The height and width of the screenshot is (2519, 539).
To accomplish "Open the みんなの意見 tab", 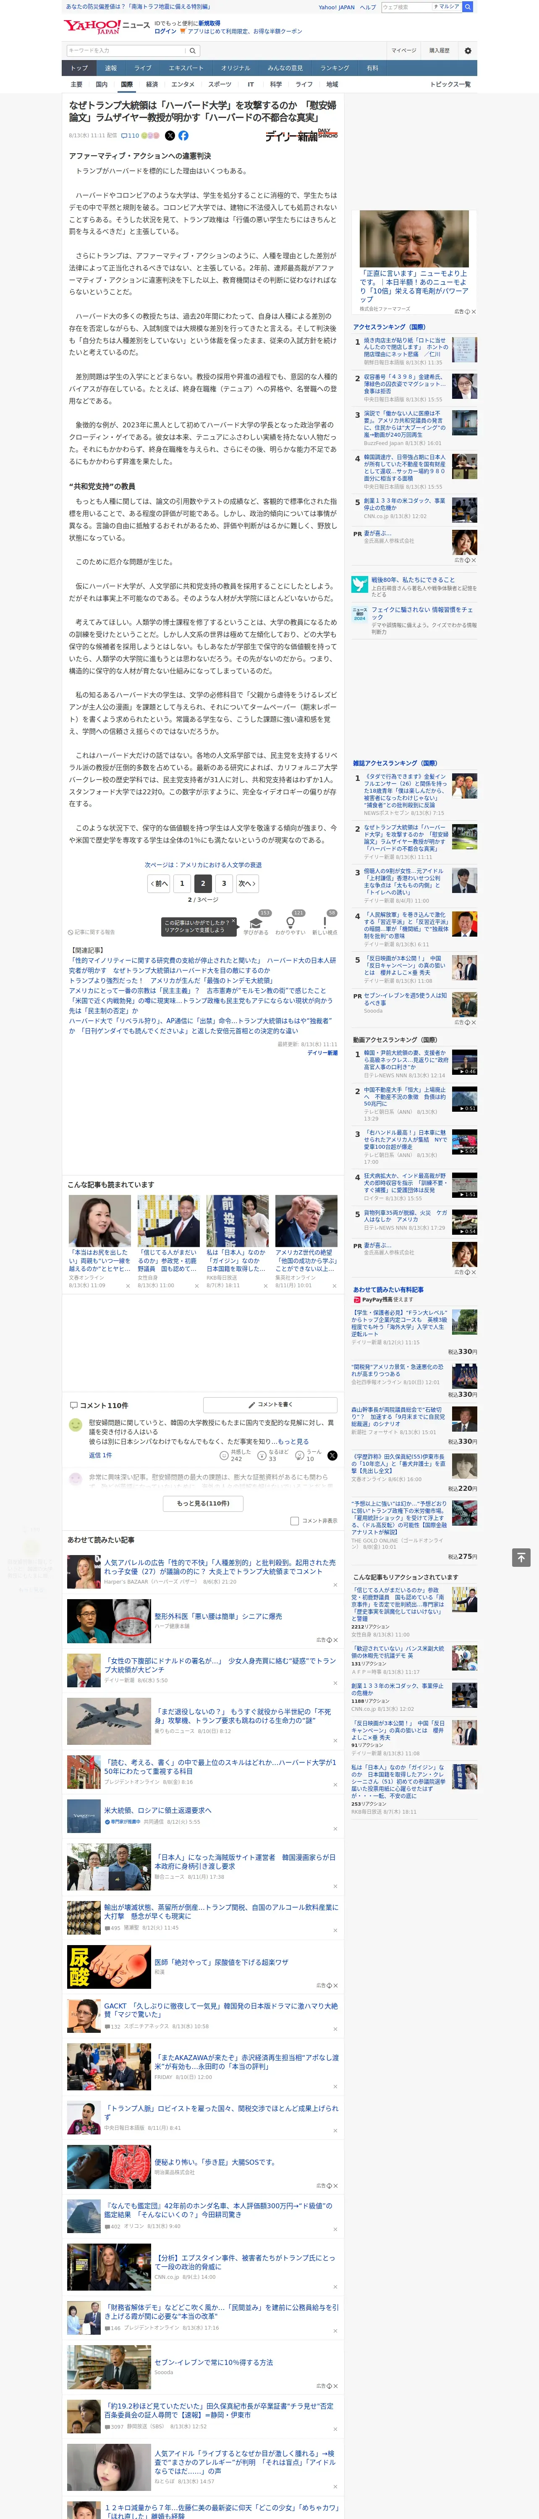I will 285,68.
